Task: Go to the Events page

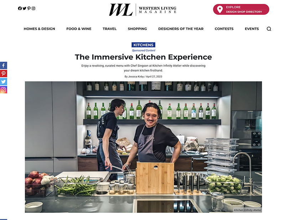Action: (x=252, y=29)
